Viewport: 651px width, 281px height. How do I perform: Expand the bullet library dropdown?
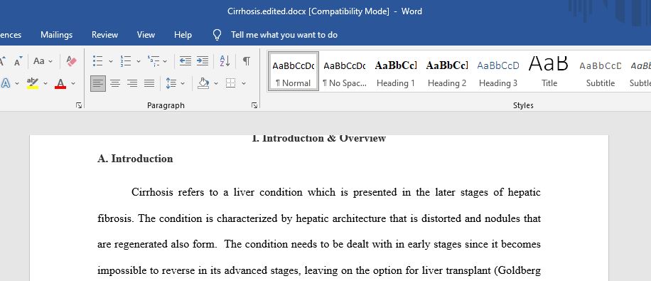click(110, 61)
